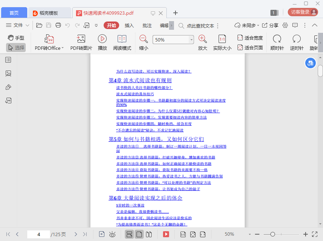Go to the next page
This screenshot has width=323, height=241.
tap(76, 234)
